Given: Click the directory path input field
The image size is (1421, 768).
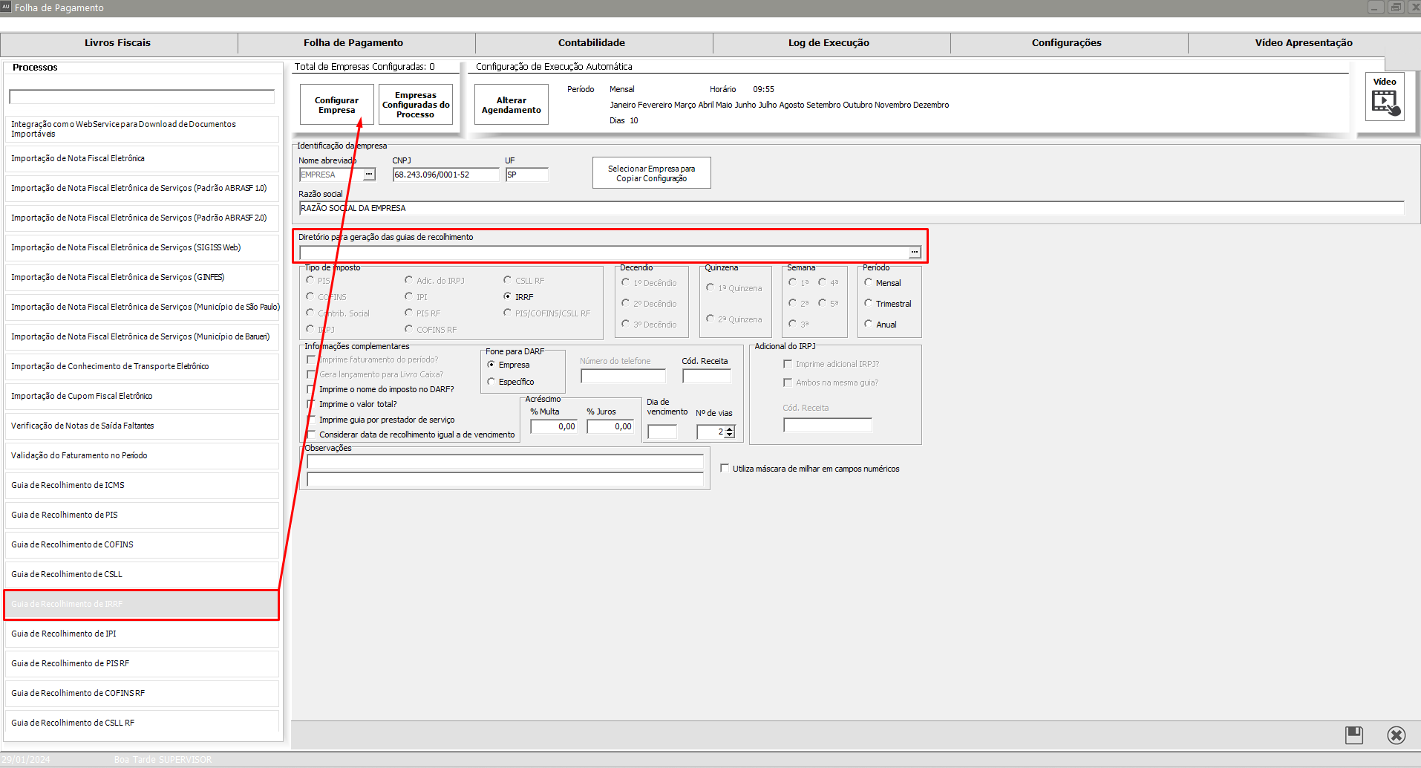Looking at the screenshot, I should tap(604, 253).
